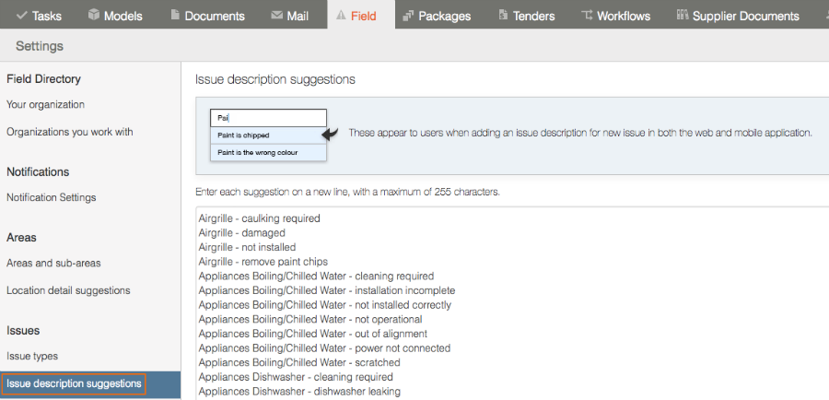829x400 pixels.
Task: Click the cube icon on Models tab
Action: [x=94, y=15]
